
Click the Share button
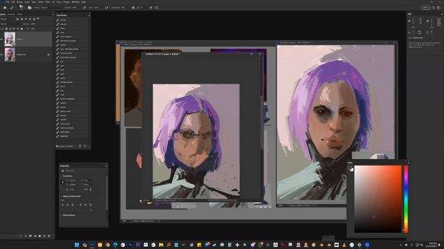425,8
